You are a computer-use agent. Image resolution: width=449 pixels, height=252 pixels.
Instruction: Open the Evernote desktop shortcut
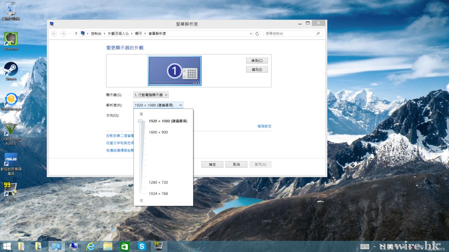pyautogui.click(x=11, y=39)
